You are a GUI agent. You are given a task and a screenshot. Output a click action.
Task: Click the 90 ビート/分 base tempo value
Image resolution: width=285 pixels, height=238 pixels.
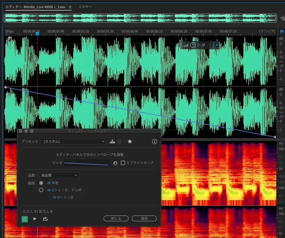tap(54, 197)
